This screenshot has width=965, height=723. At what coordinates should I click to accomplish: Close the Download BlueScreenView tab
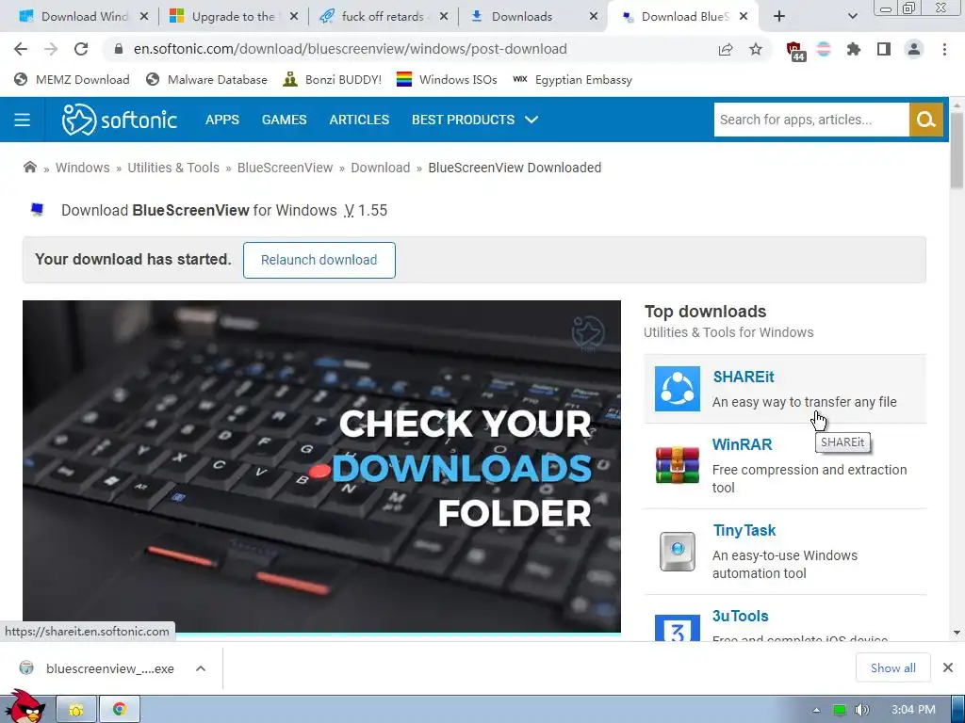click(x=744, y=17)
